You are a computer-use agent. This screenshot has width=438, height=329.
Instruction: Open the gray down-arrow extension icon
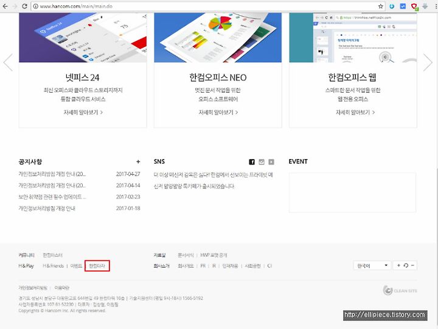pyautogui.click(x=425, y=6)
